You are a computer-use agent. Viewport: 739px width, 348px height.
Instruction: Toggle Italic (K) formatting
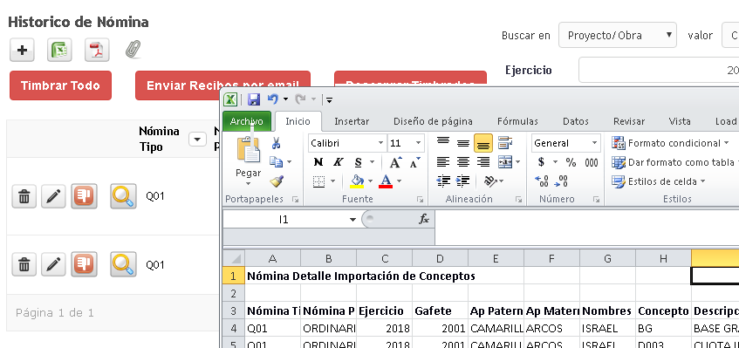[x=338, y=162]
